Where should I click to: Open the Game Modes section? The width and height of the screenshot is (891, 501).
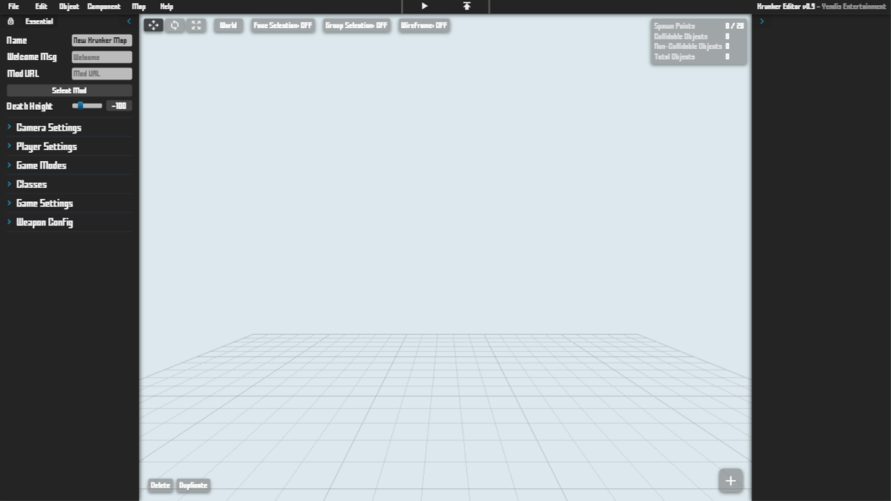click(x=41, y=165)
